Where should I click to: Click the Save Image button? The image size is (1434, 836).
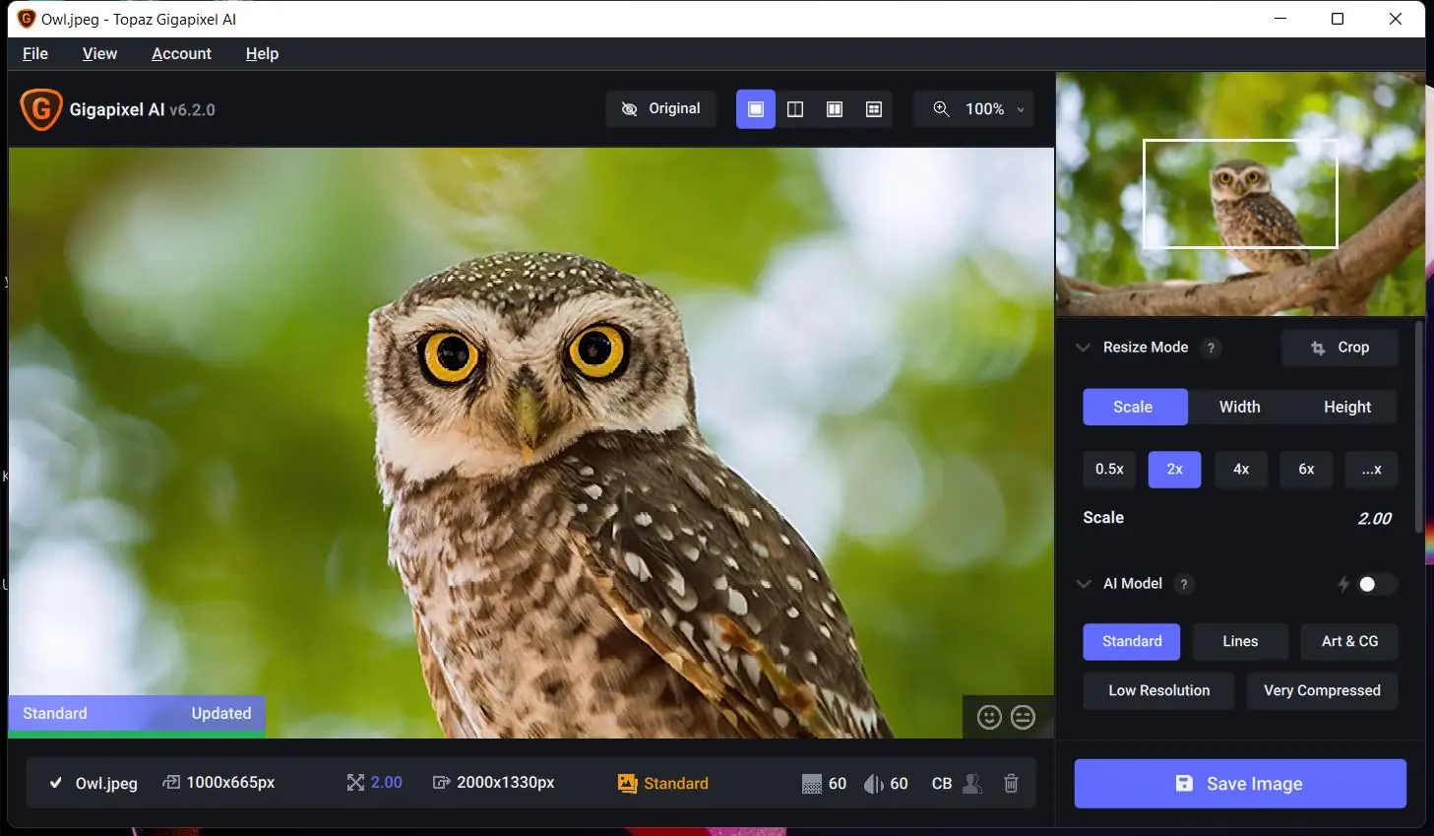1239,784
